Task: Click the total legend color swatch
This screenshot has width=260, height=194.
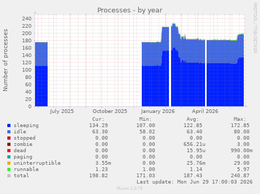Action: 9,176
